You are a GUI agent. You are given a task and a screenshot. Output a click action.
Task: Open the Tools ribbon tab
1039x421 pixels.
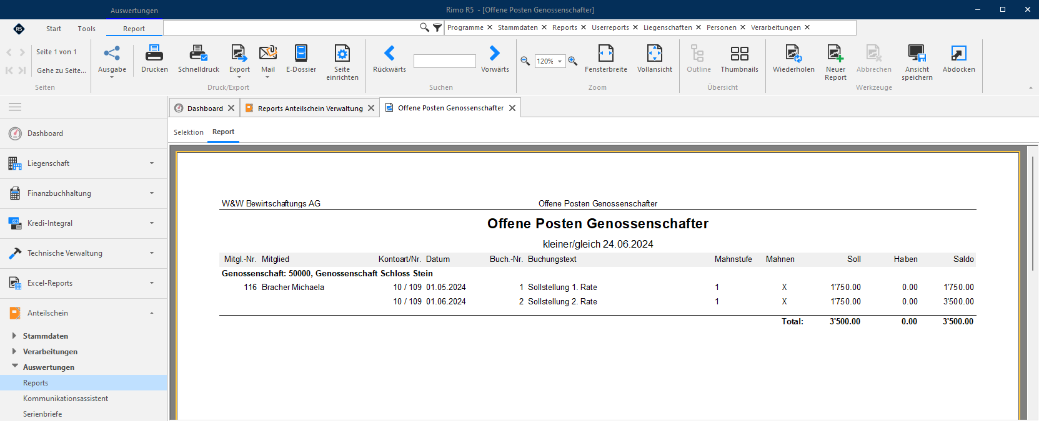tap(87, 29)
